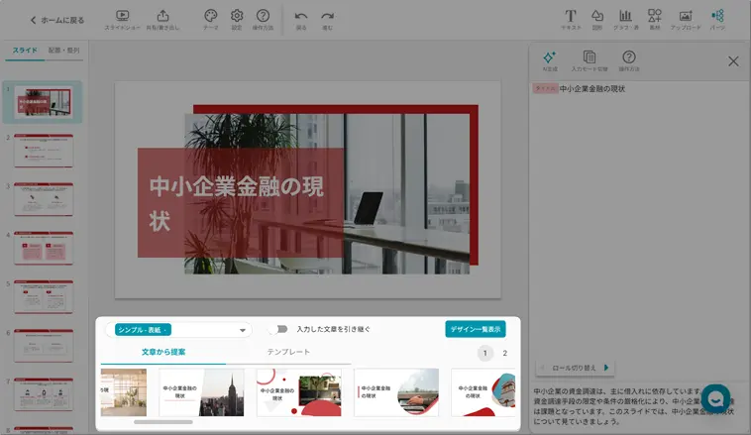Screen dimensions: 751x435
Task: Go back with ホームに戻る
Action: [x=57, y=20]
